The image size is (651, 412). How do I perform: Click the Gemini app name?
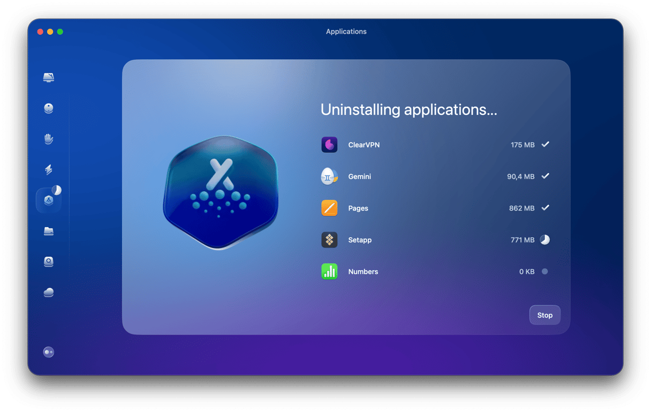click(x=360, y=176)
